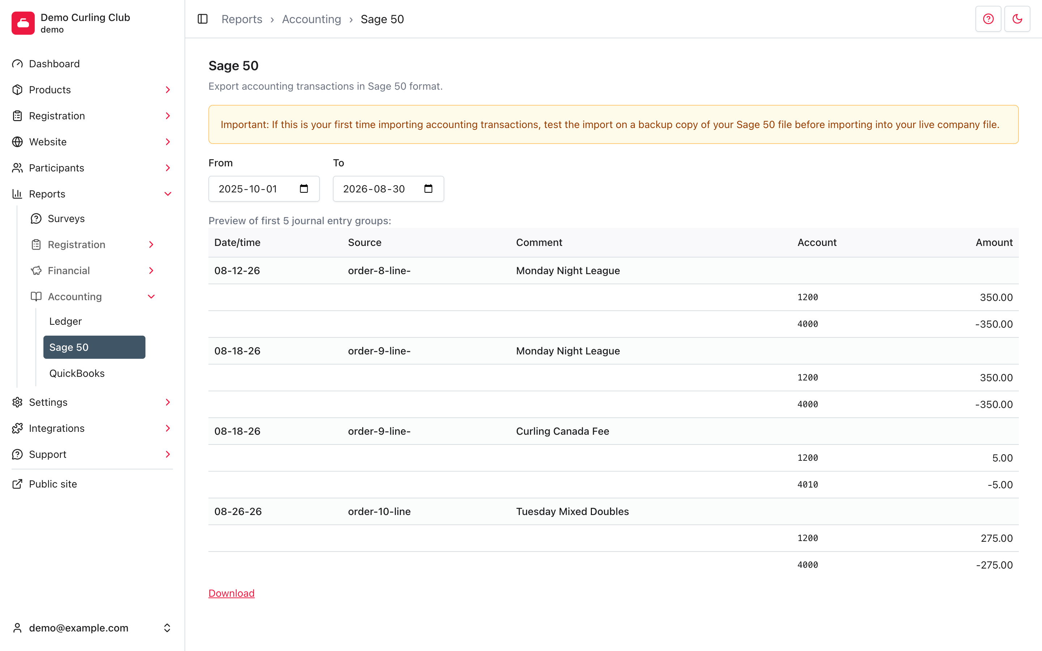
Task: Select the Curling Canada Fee comment
Action: click(x=562, y=431)
